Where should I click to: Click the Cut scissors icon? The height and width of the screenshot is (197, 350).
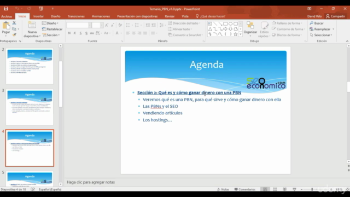pyautogui.click(x=14, y=23)
